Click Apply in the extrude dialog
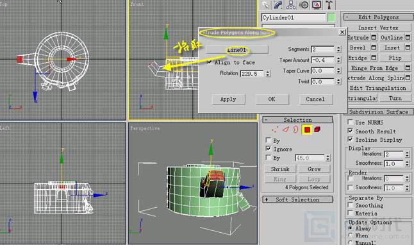The width and height of the screenshot is (414, 245). click(x=228, y=99)
